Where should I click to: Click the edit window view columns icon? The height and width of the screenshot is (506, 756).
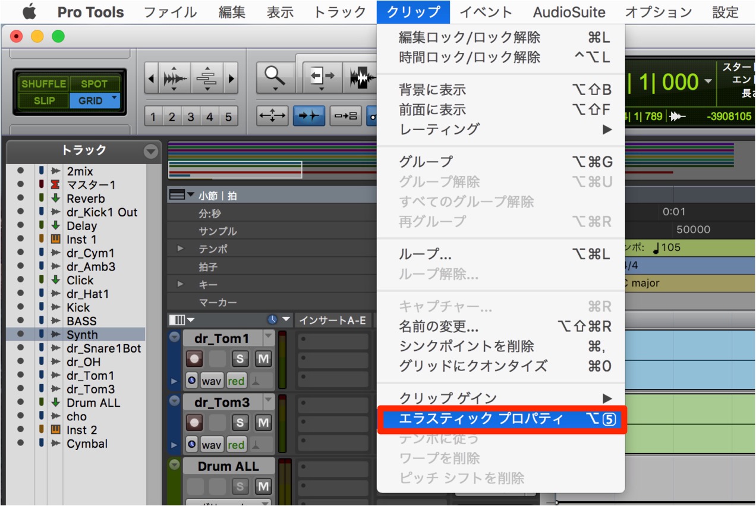point(178,320)
